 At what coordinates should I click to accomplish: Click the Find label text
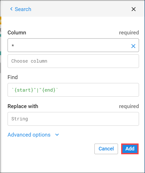13,77
